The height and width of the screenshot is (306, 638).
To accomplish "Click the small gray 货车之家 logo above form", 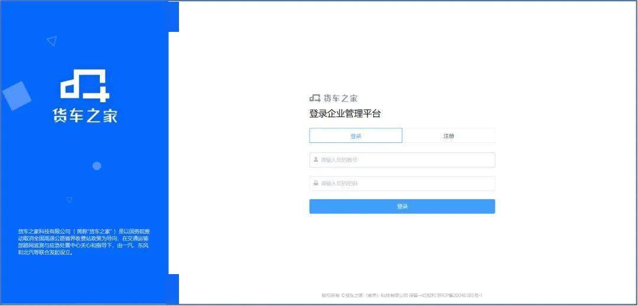I will tap(333, 98).
